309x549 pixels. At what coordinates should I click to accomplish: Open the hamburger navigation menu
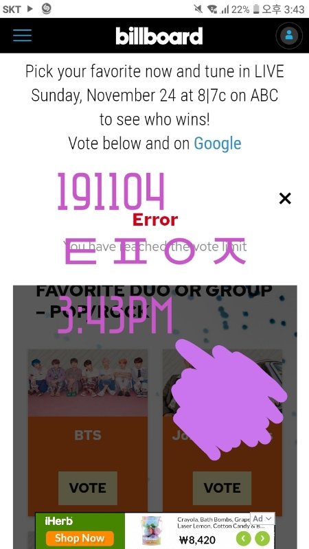click(x=23, y=36)
